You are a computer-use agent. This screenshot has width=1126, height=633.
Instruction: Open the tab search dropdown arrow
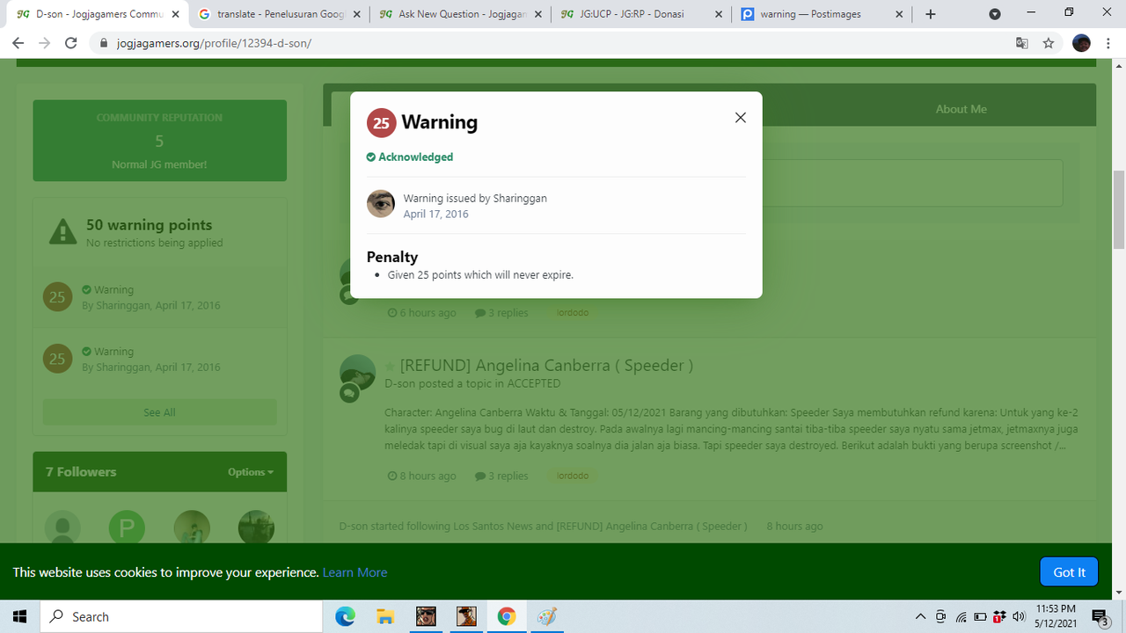995,14
